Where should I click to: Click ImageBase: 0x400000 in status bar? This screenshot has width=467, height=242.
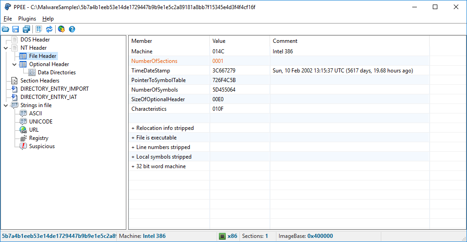(x=306, y=236)
